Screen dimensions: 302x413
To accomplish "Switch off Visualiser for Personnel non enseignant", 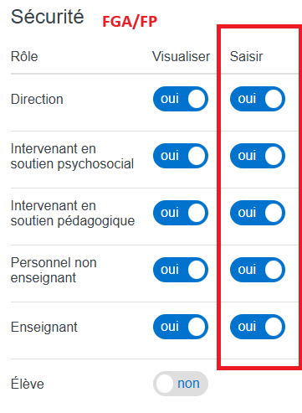I will (181, 270).
